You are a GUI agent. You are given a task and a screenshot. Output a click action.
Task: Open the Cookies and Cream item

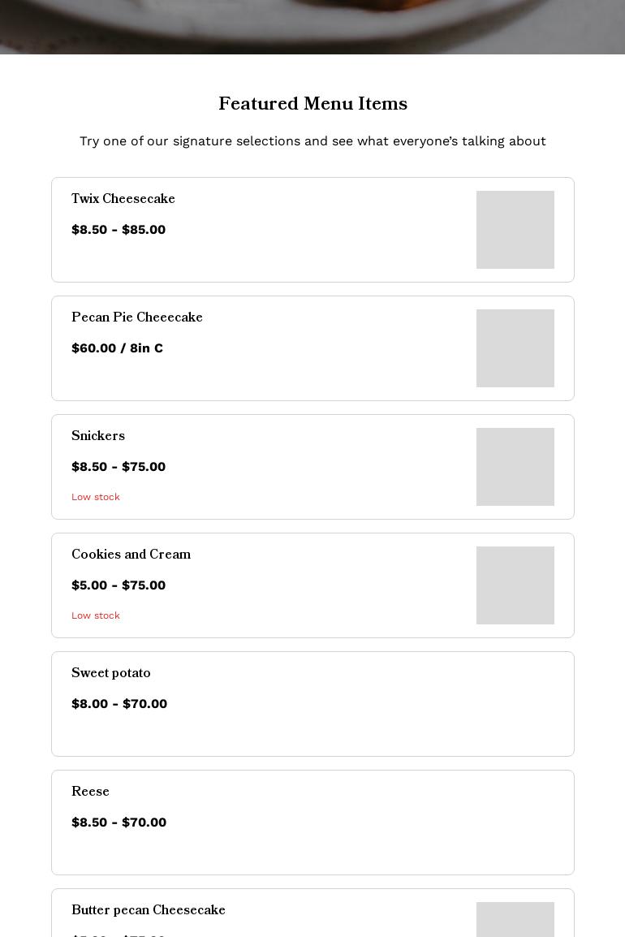pyautogui.click(x=131, y=555)
